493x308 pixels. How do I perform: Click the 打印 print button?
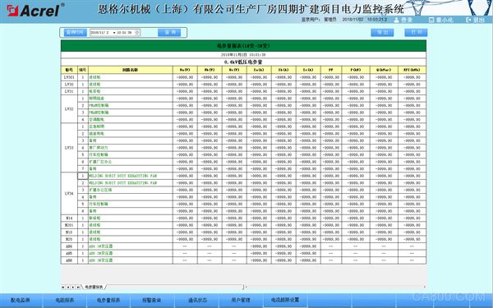(x=416, y=32)
